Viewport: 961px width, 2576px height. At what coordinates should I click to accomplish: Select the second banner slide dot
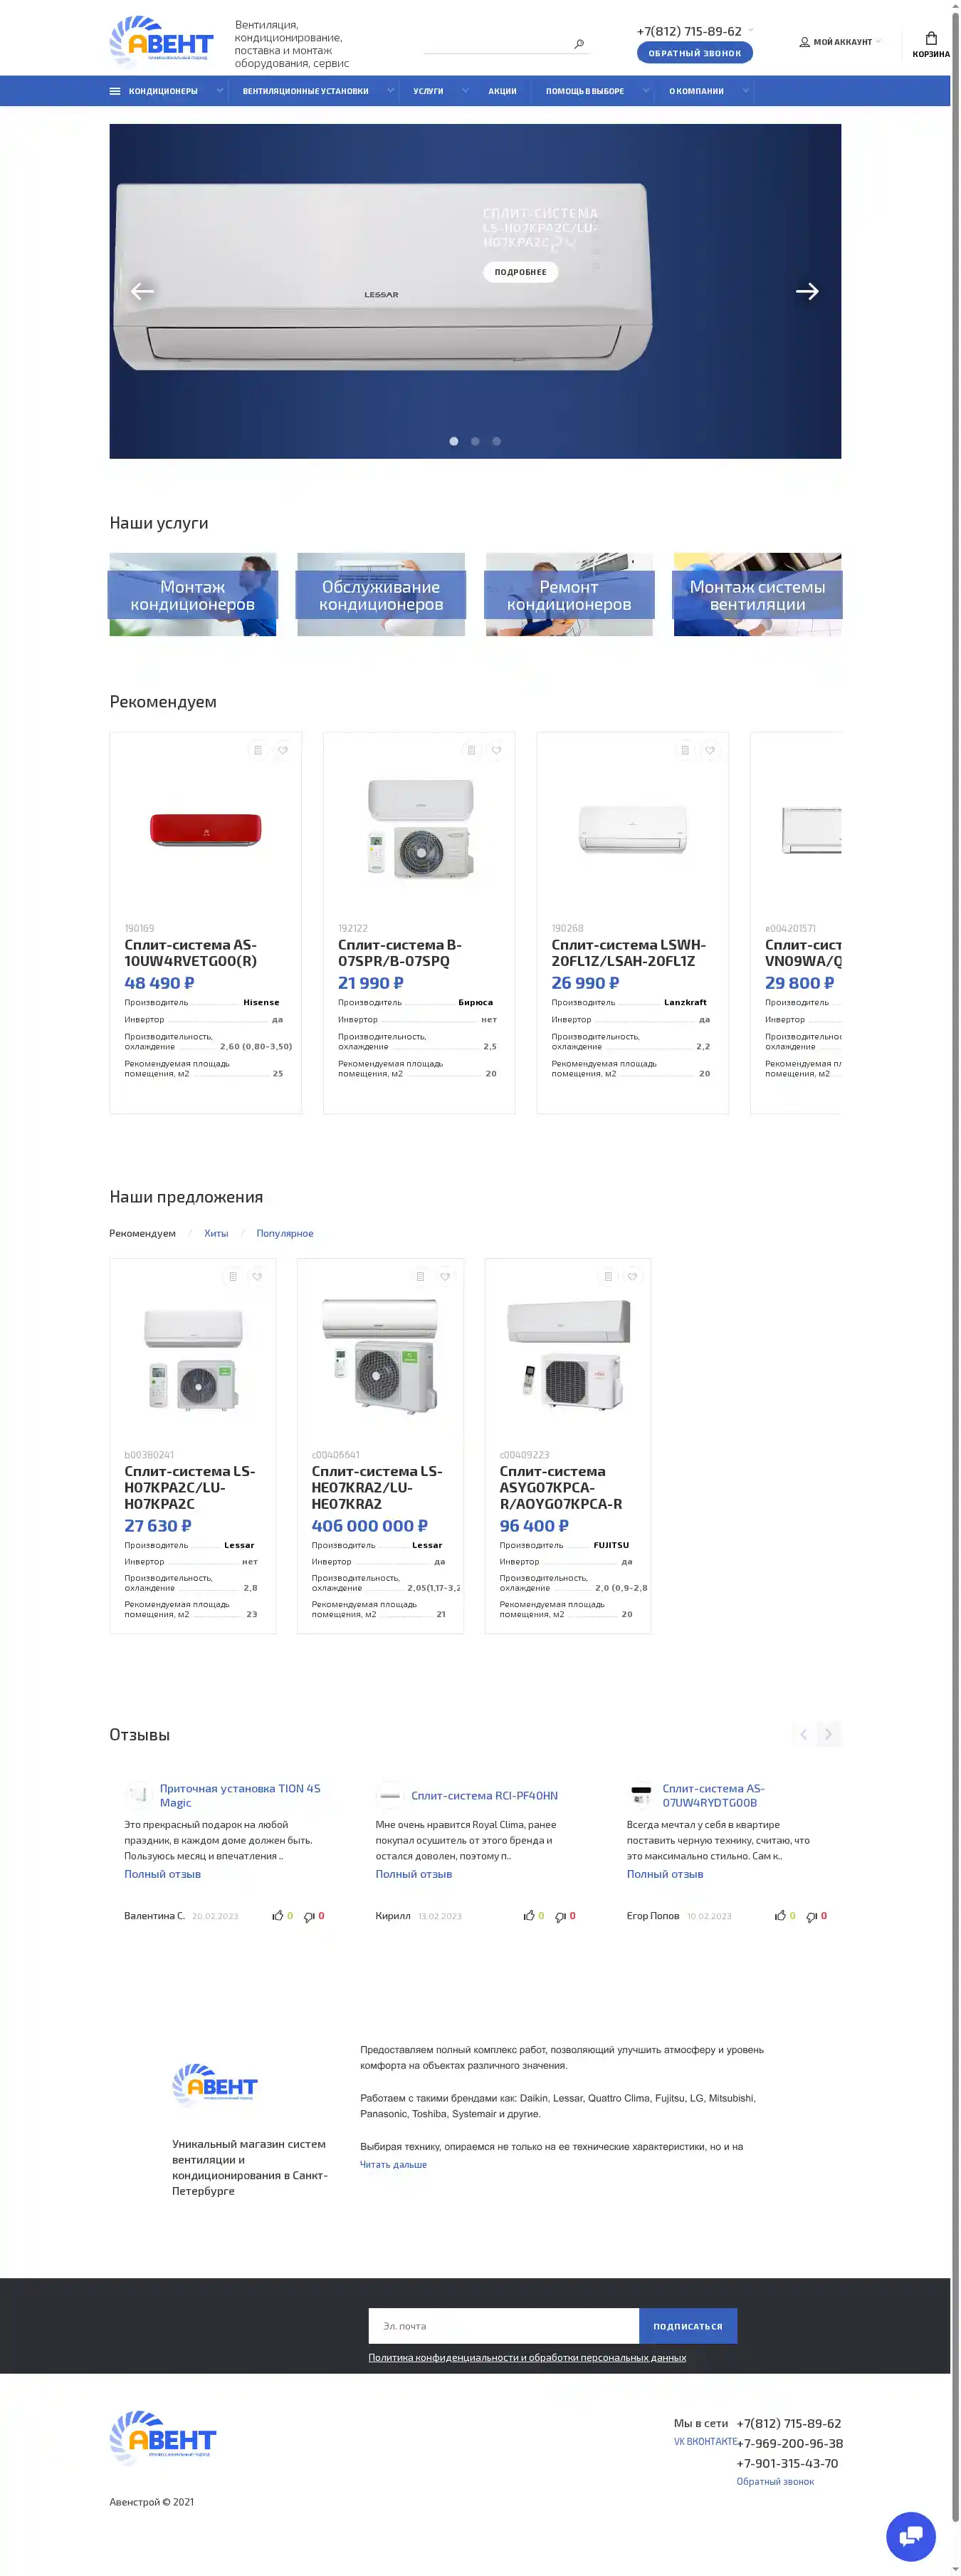(x=476, y=441)
